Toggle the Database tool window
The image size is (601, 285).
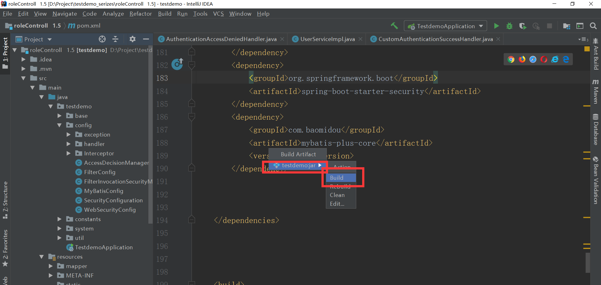click(596, 129)
